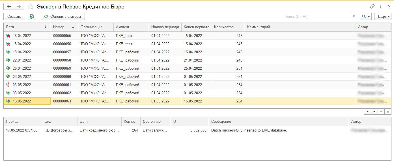The height and width of the screenshot is (162, 394).
Task: Go forward with the right arrow button
Action: [19, 6]
